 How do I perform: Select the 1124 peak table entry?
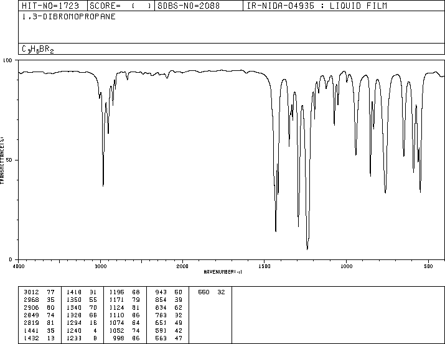pyautogui.click(x=124, y=307)
